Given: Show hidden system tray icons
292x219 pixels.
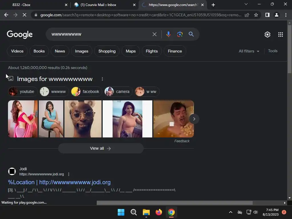Looking at the screenshot, I should (x=230, y=212).
